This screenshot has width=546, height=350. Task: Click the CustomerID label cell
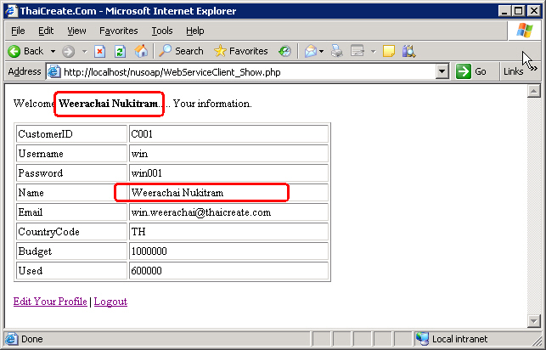pyautogui.click(x=71, y=134)
